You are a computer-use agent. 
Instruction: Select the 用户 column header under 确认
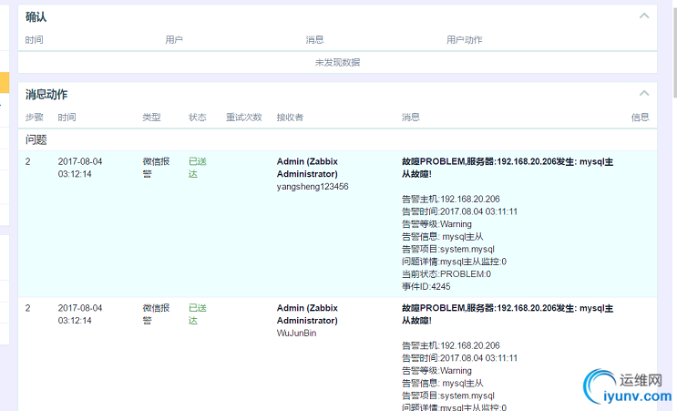(x=174, y=40)
